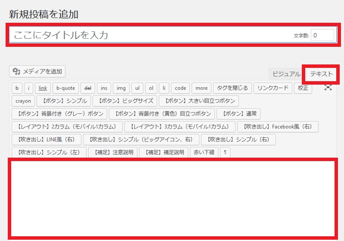The width and height of the screenshot is (344, 241).
Task: Insert code tag with code button
Action: [180, 88]
